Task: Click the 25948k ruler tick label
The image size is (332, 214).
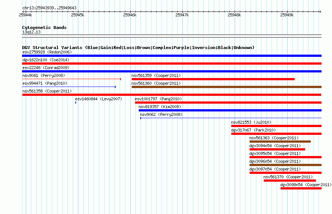Action: click(234, 15)
